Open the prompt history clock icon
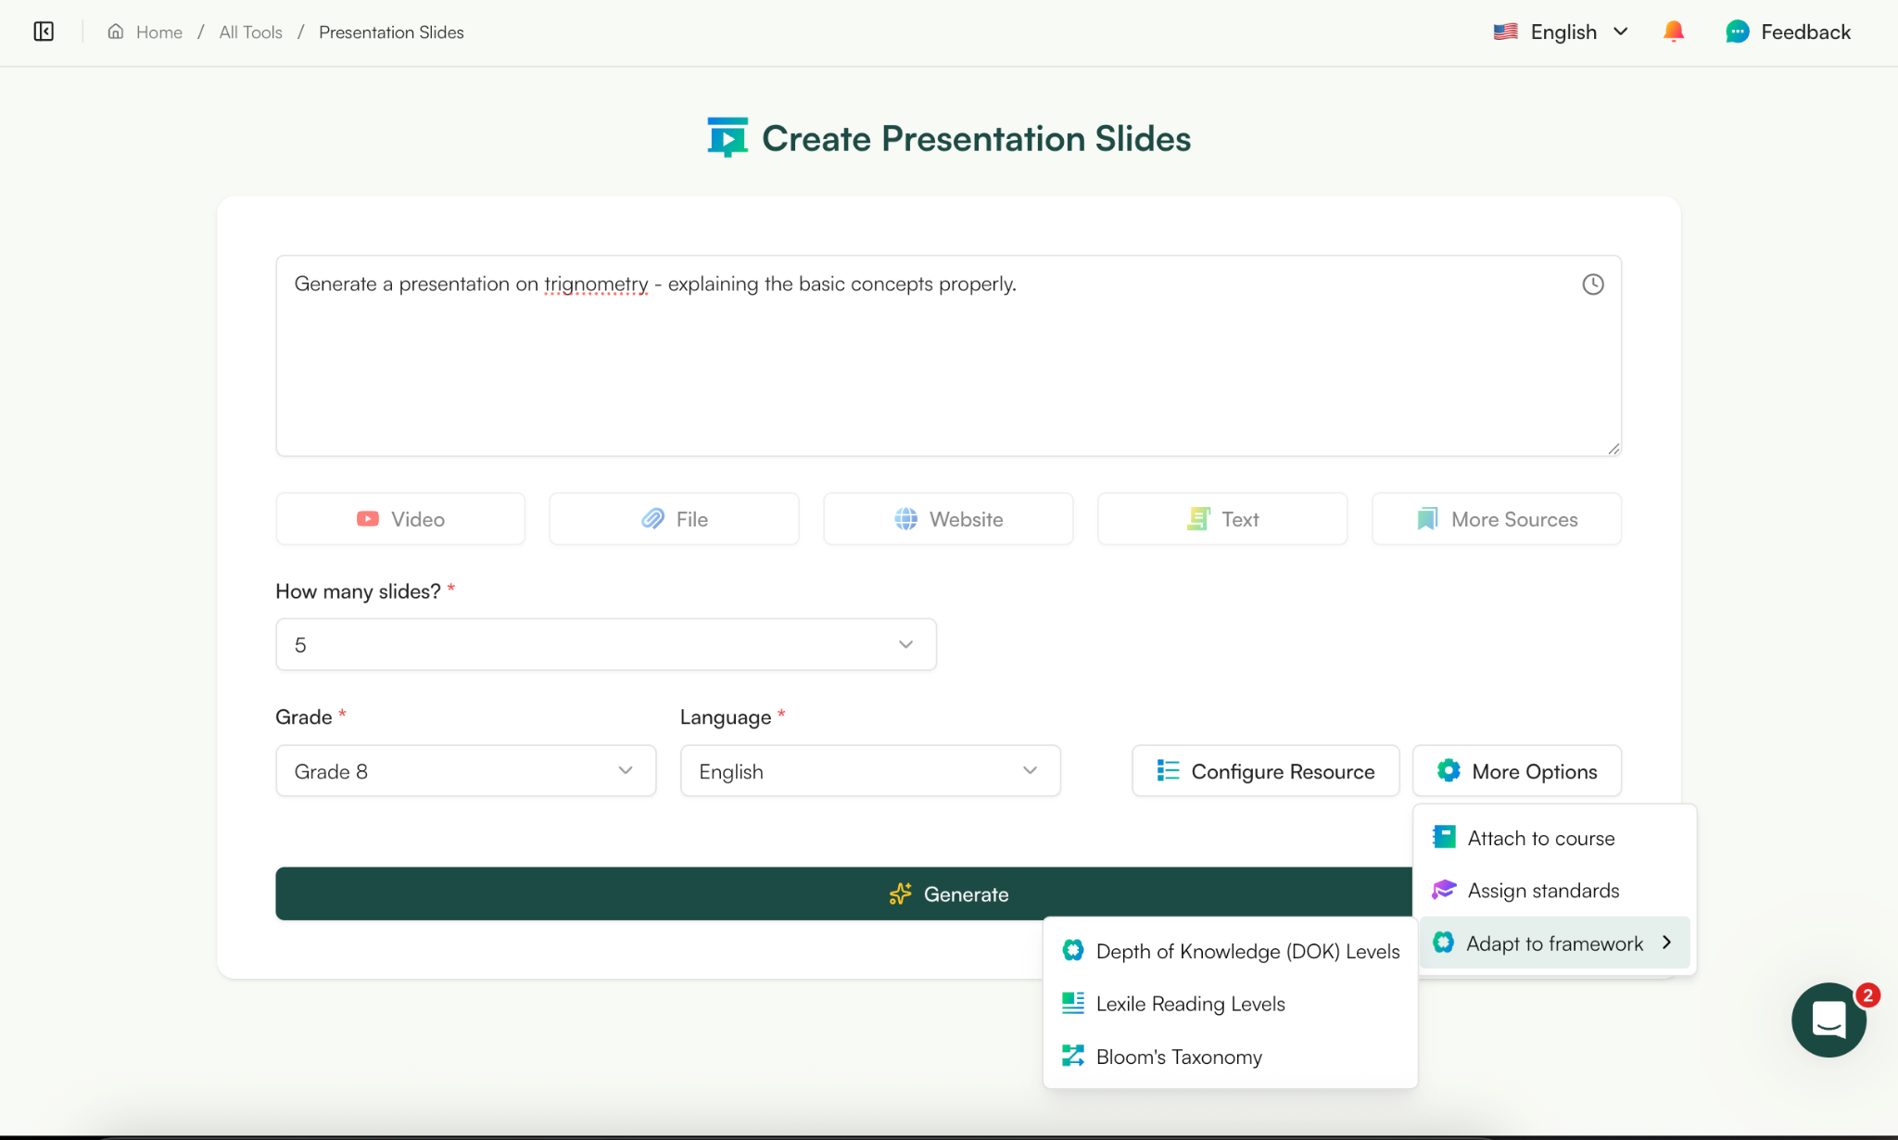This screenshot has height=1140, width=1898. 1593,284
